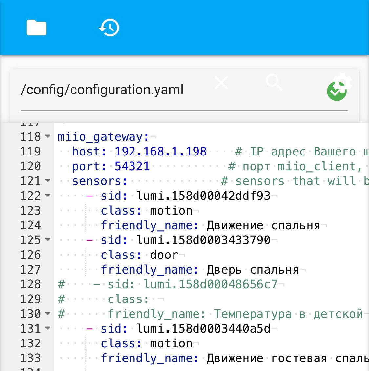
Task: Click line number 126 in the gutter
Action: tap(31, 255)
